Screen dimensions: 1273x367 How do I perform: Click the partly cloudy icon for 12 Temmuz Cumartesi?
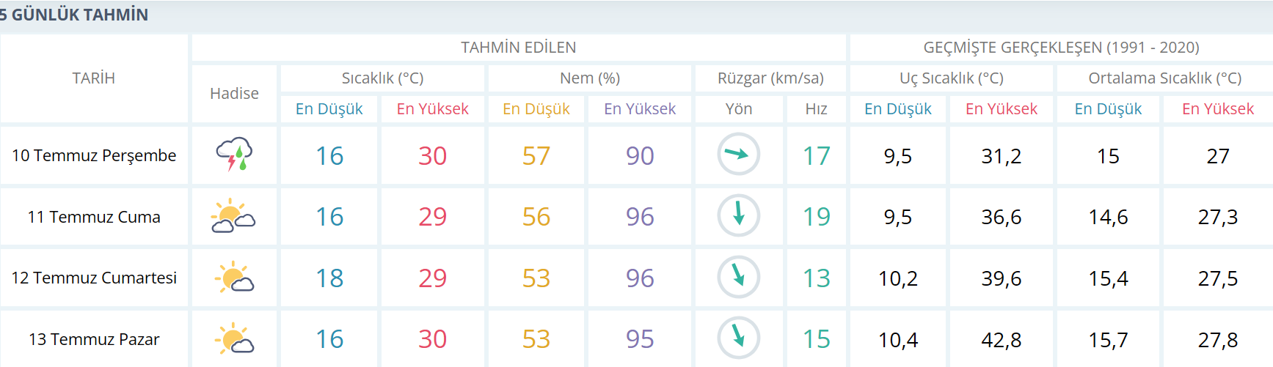[234, 277]
